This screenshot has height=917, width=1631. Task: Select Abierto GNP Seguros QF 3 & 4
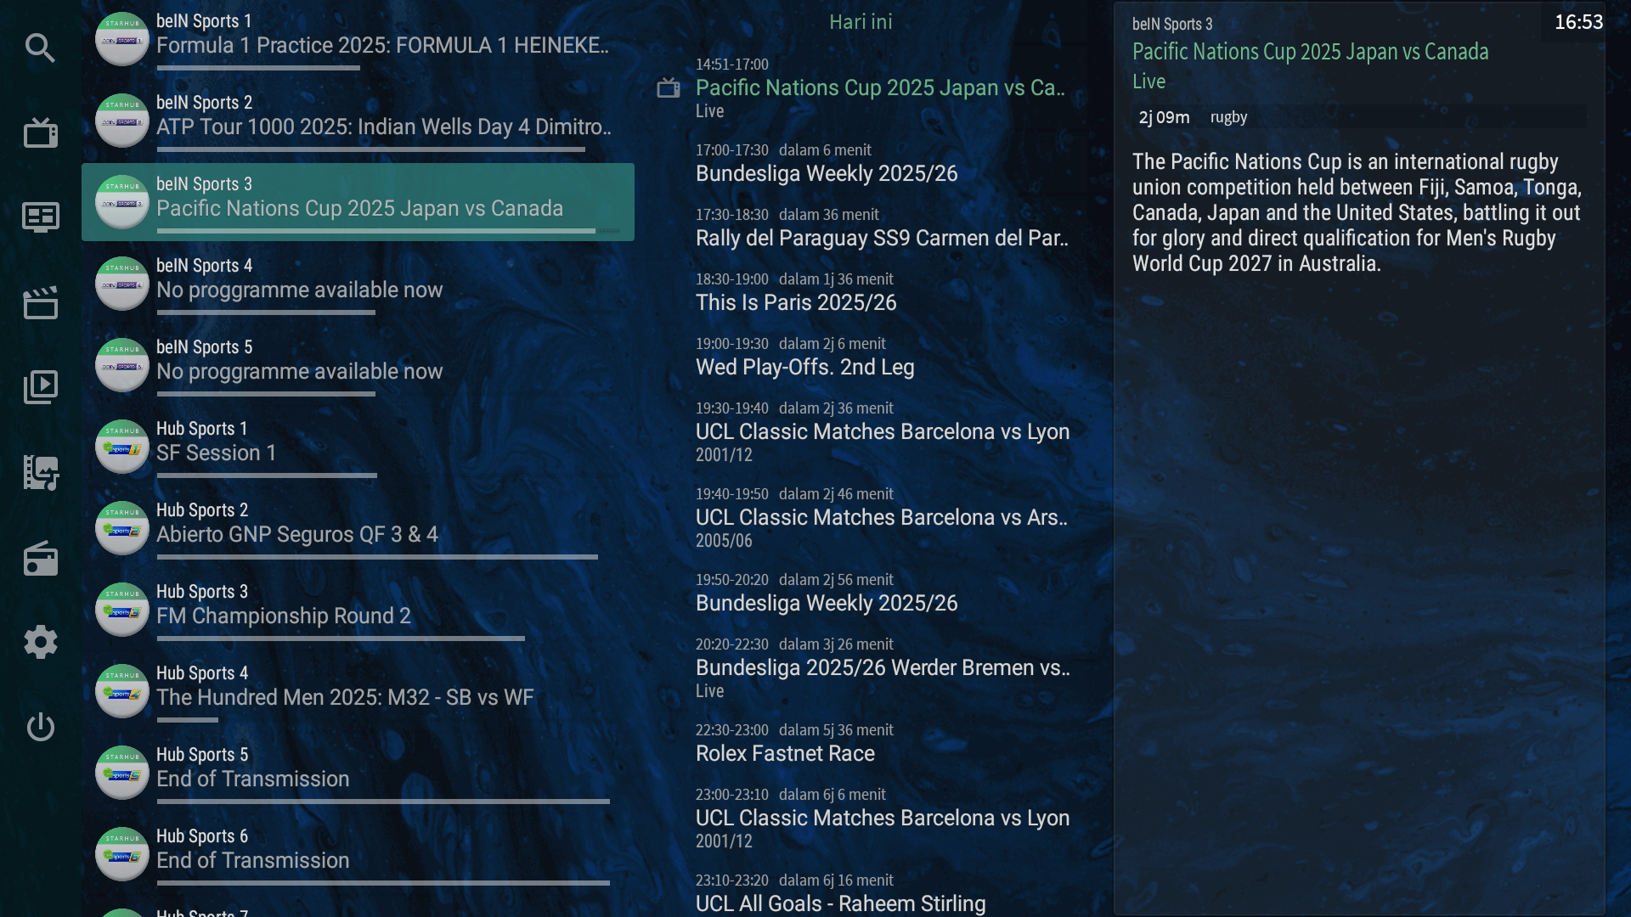(x=358, y=528)
